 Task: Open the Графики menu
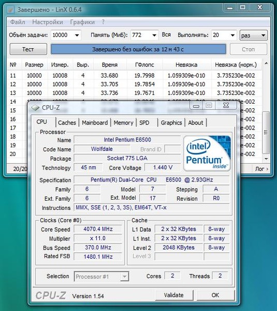tap(82, 22)
